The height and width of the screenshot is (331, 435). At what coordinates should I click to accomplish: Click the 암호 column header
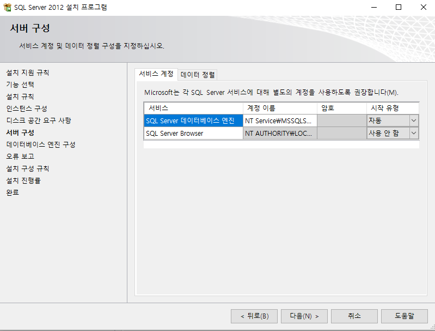click(342, 108)
